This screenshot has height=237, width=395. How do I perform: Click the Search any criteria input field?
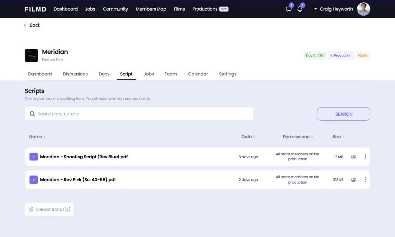[x=139, y=114]
